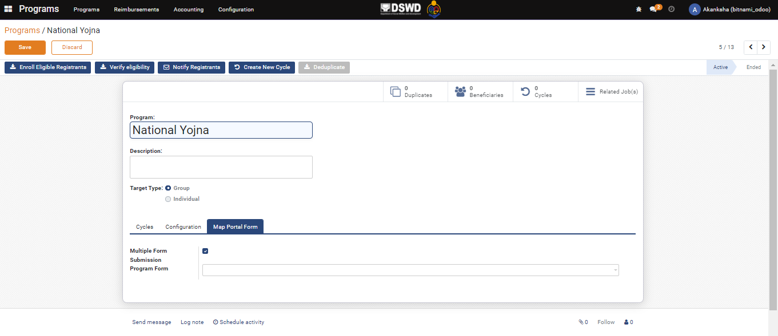Select the Individual target type
778x336 pixels.
click(x=168, y=199)
